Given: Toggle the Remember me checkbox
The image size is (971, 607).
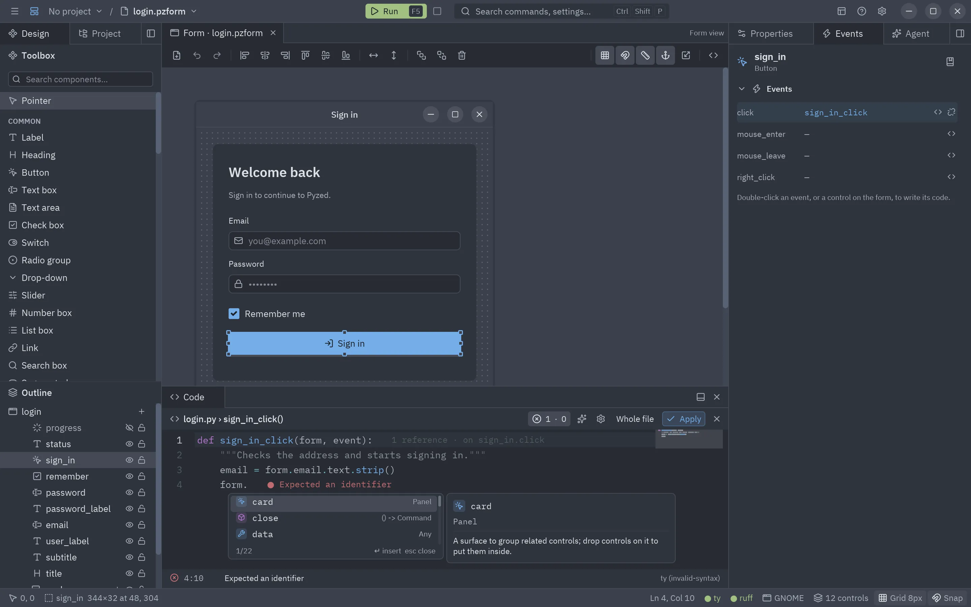Looking at the screenshot, I should coord(234,314).
